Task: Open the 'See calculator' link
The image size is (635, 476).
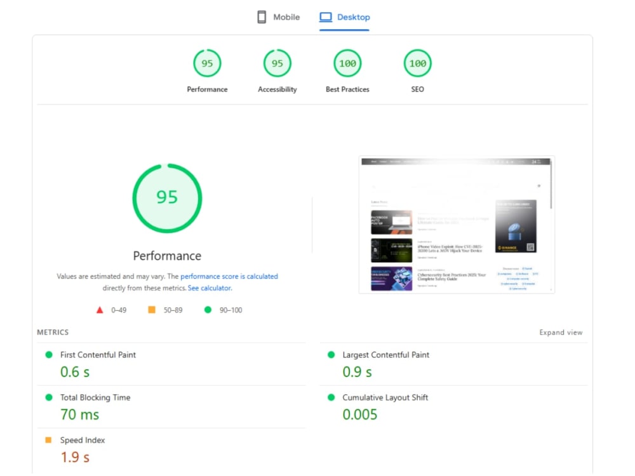Action: point(210,288)
